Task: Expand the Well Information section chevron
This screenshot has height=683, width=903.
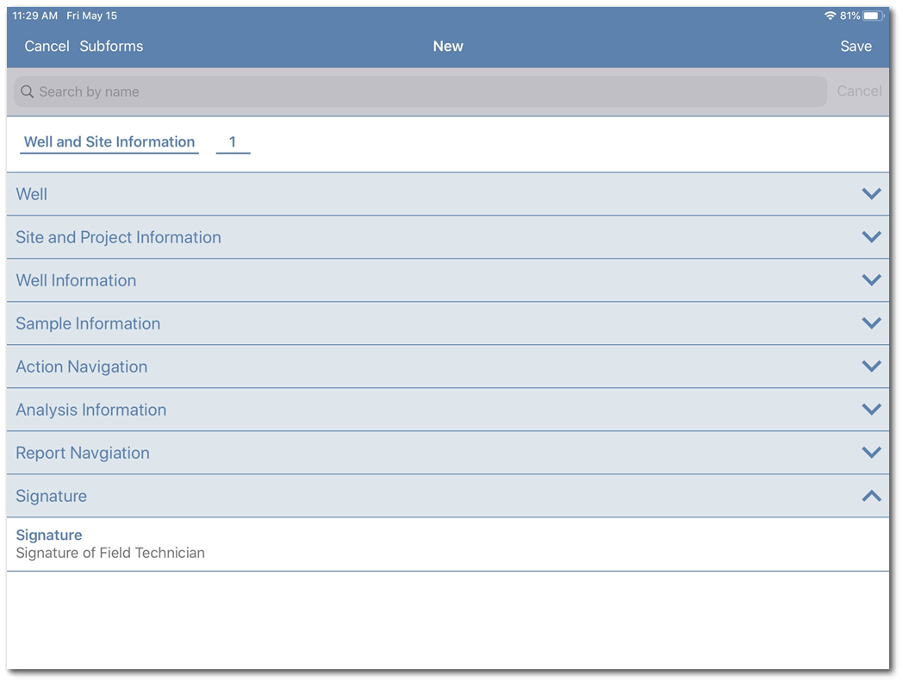Action: [871, 280]
